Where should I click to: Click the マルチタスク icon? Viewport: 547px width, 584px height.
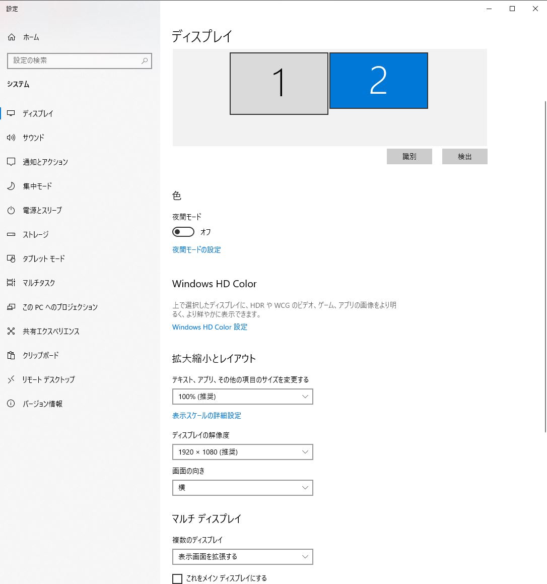point(11,283)
